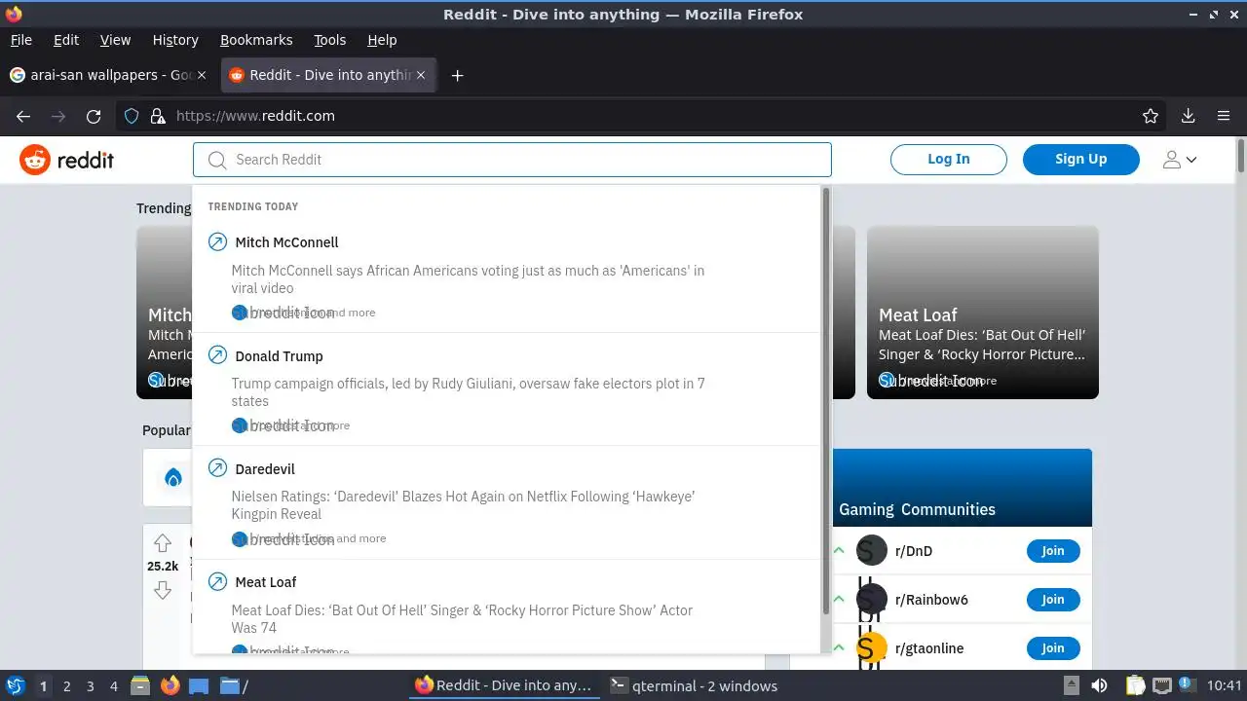Open tracking protection shield icon
1247x701 pixels.
pos(132,116)
